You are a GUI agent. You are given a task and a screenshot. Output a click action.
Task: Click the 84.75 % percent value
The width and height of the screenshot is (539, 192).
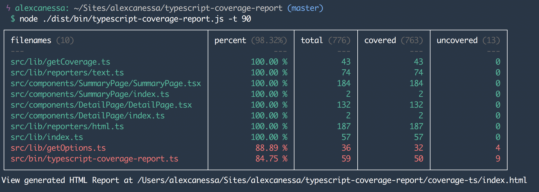(x=271, y=159)
